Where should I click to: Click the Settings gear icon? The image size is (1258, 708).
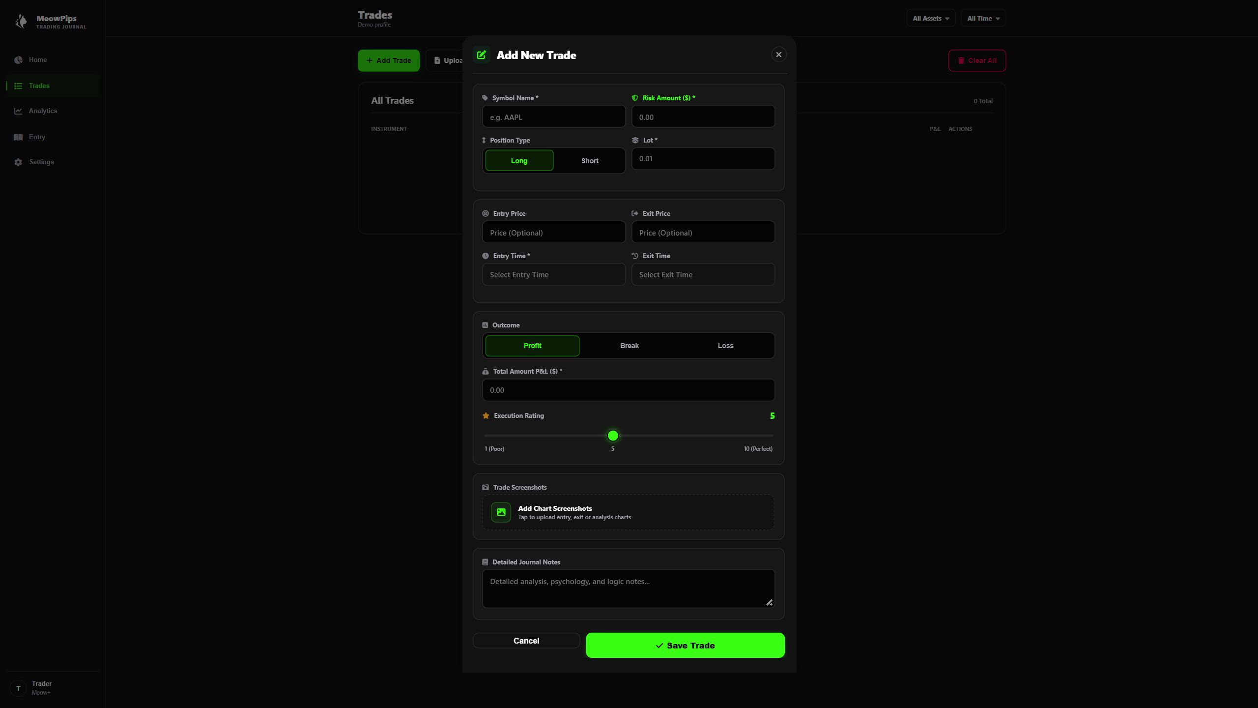tap(18, 162)
